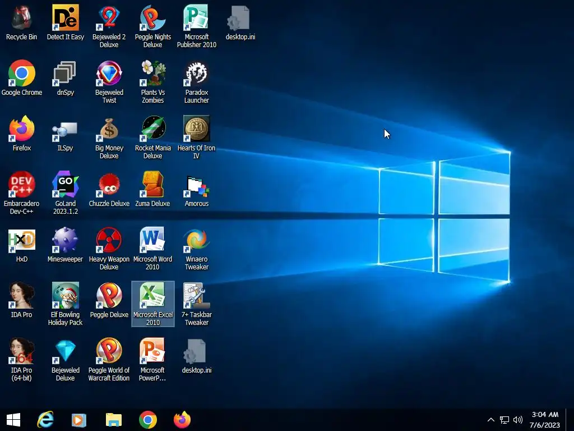Select the Rocket Mania Deluxe shortcut
574x431 pixels.
pos(152,137)
